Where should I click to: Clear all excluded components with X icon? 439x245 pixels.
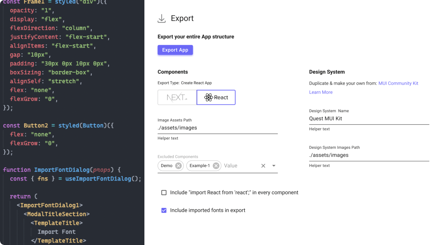tap(263, 166)
